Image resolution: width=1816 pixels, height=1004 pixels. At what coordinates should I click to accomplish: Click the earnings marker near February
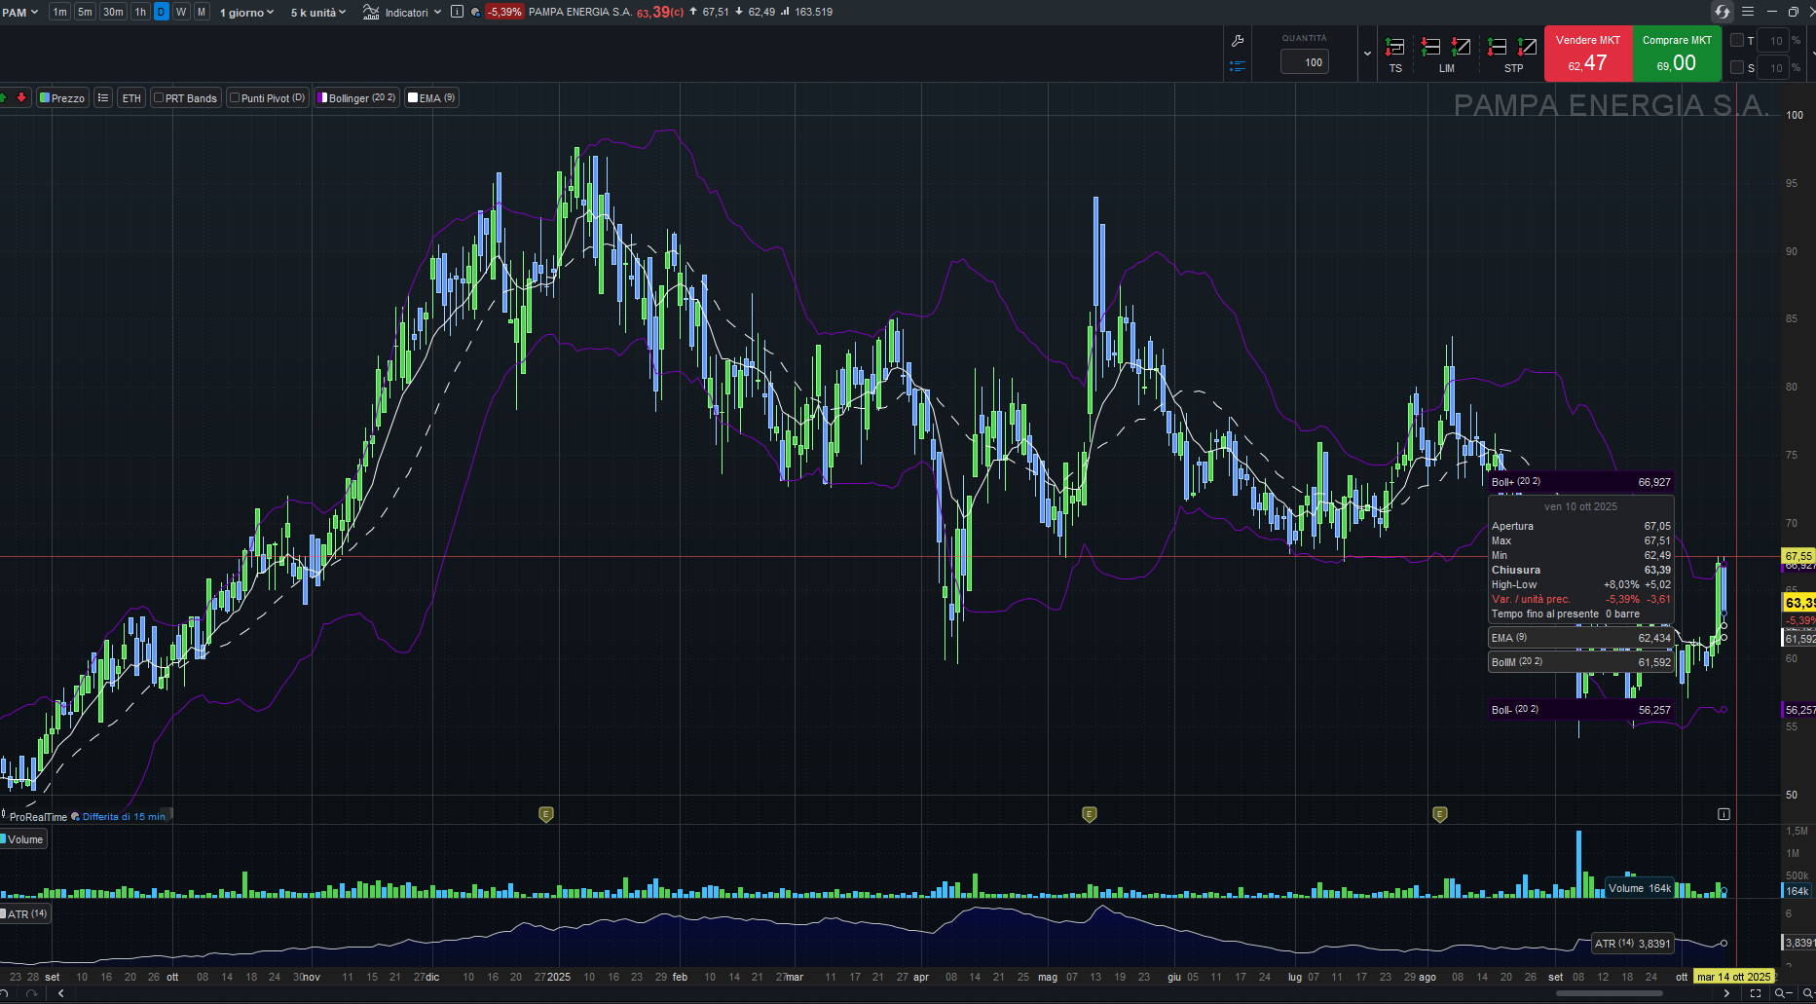[x=546, y=814]
